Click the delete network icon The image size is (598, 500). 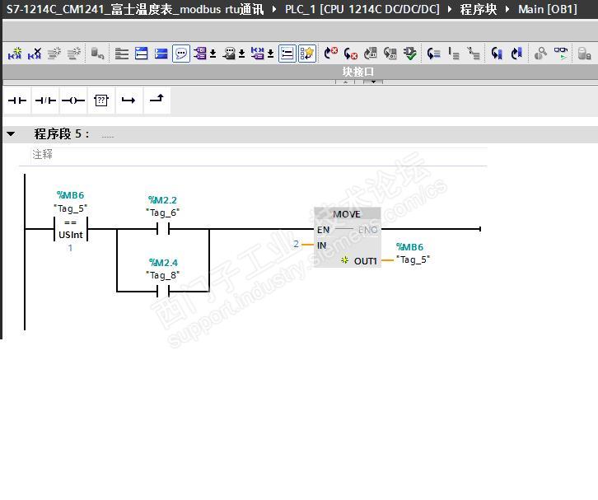pos(35,54)
